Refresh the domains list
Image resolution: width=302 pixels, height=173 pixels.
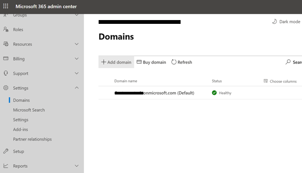point(182,62)
